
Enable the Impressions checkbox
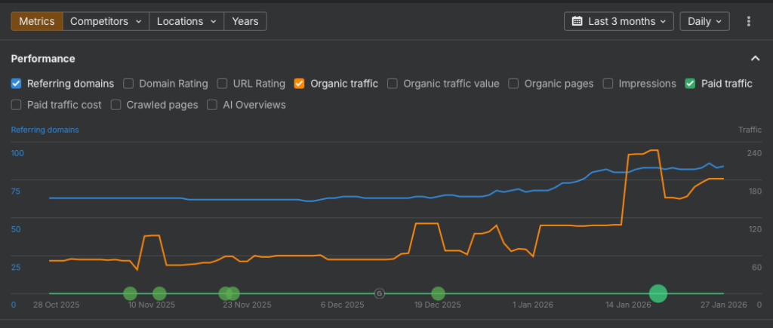[x=608, y=84]
